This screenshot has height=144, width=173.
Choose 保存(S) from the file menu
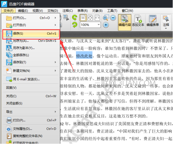coord(31,33)
